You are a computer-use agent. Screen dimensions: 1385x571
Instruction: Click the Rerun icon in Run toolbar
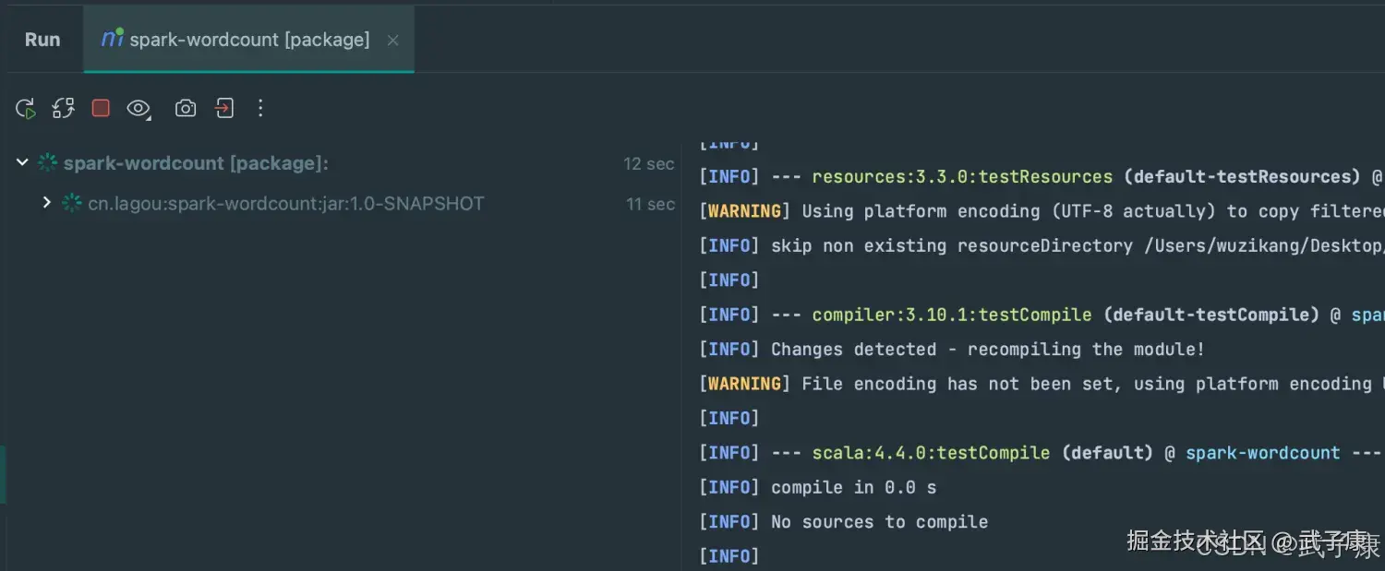26,109
